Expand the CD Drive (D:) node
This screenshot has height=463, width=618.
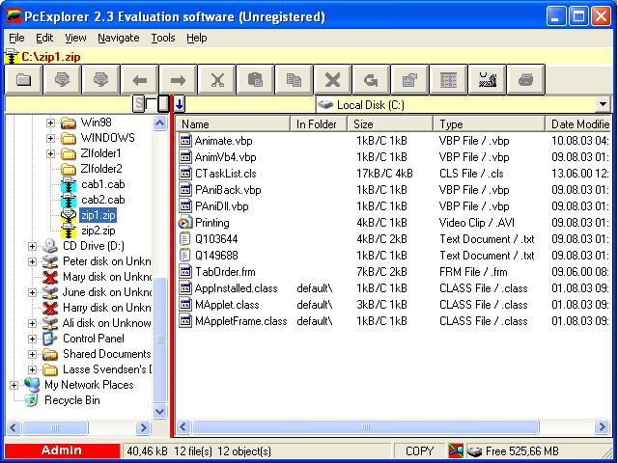click(32, 247)
